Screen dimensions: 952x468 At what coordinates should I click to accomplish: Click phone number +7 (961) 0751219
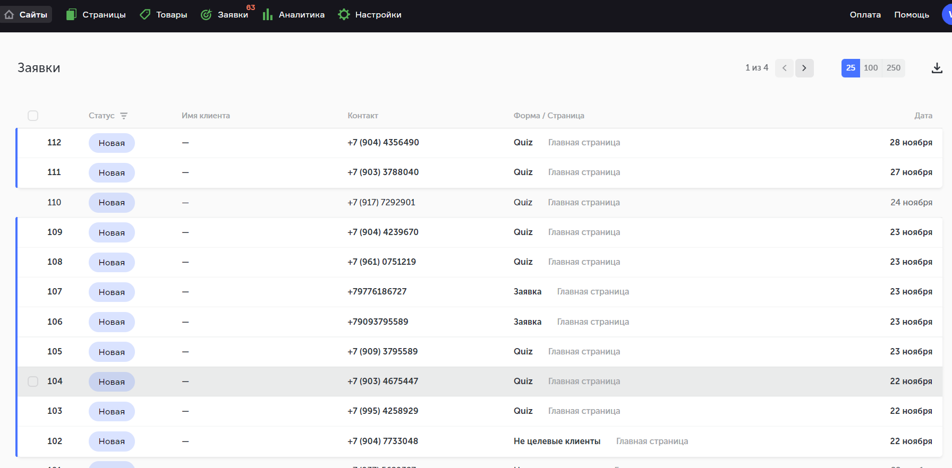(381, 262)
